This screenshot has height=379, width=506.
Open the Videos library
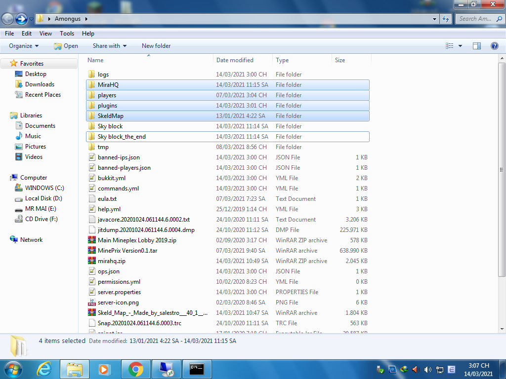click(34, 156)
